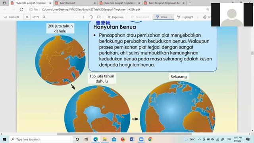The width and height of the screenshot is (254, 143).
Task: Show hidden system tray icons
Action: (x=199, y=139)
